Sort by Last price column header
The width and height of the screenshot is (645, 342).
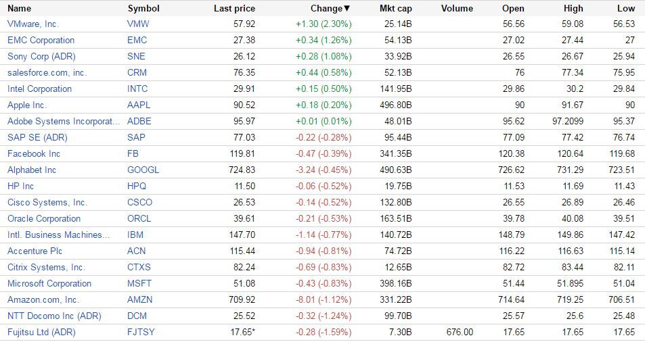(234, 9)
